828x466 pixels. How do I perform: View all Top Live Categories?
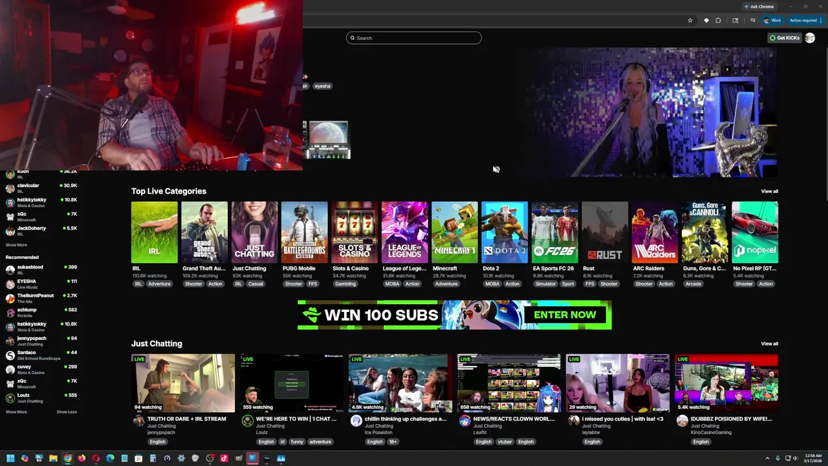[769, 191]
